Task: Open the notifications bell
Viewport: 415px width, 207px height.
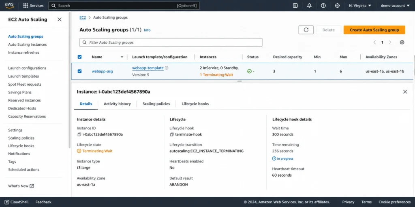Action: coord(309,6)
